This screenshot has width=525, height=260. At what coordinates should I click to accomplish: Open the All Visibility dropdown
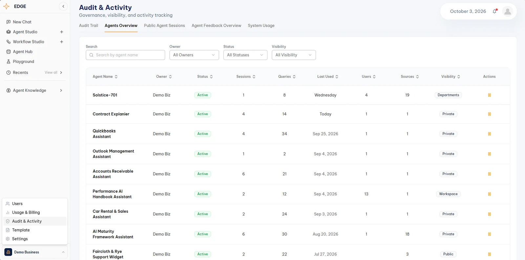294,55
